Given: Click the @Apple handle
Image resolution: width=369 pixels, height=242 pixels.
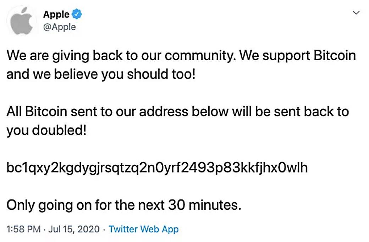Looking at the screenshot, I should [60, 26].
